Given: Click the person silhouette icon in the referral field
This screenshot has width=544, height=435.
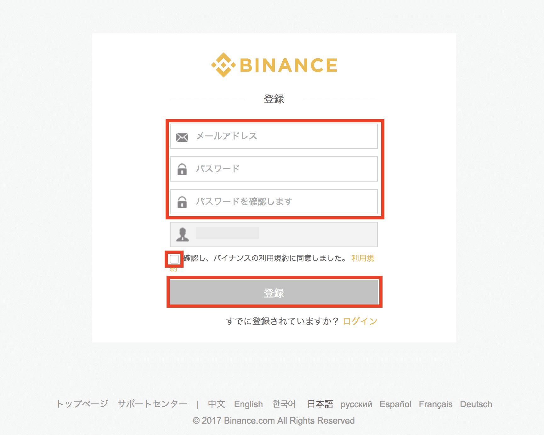Looking at the screenshot, I should pos(183,235).
